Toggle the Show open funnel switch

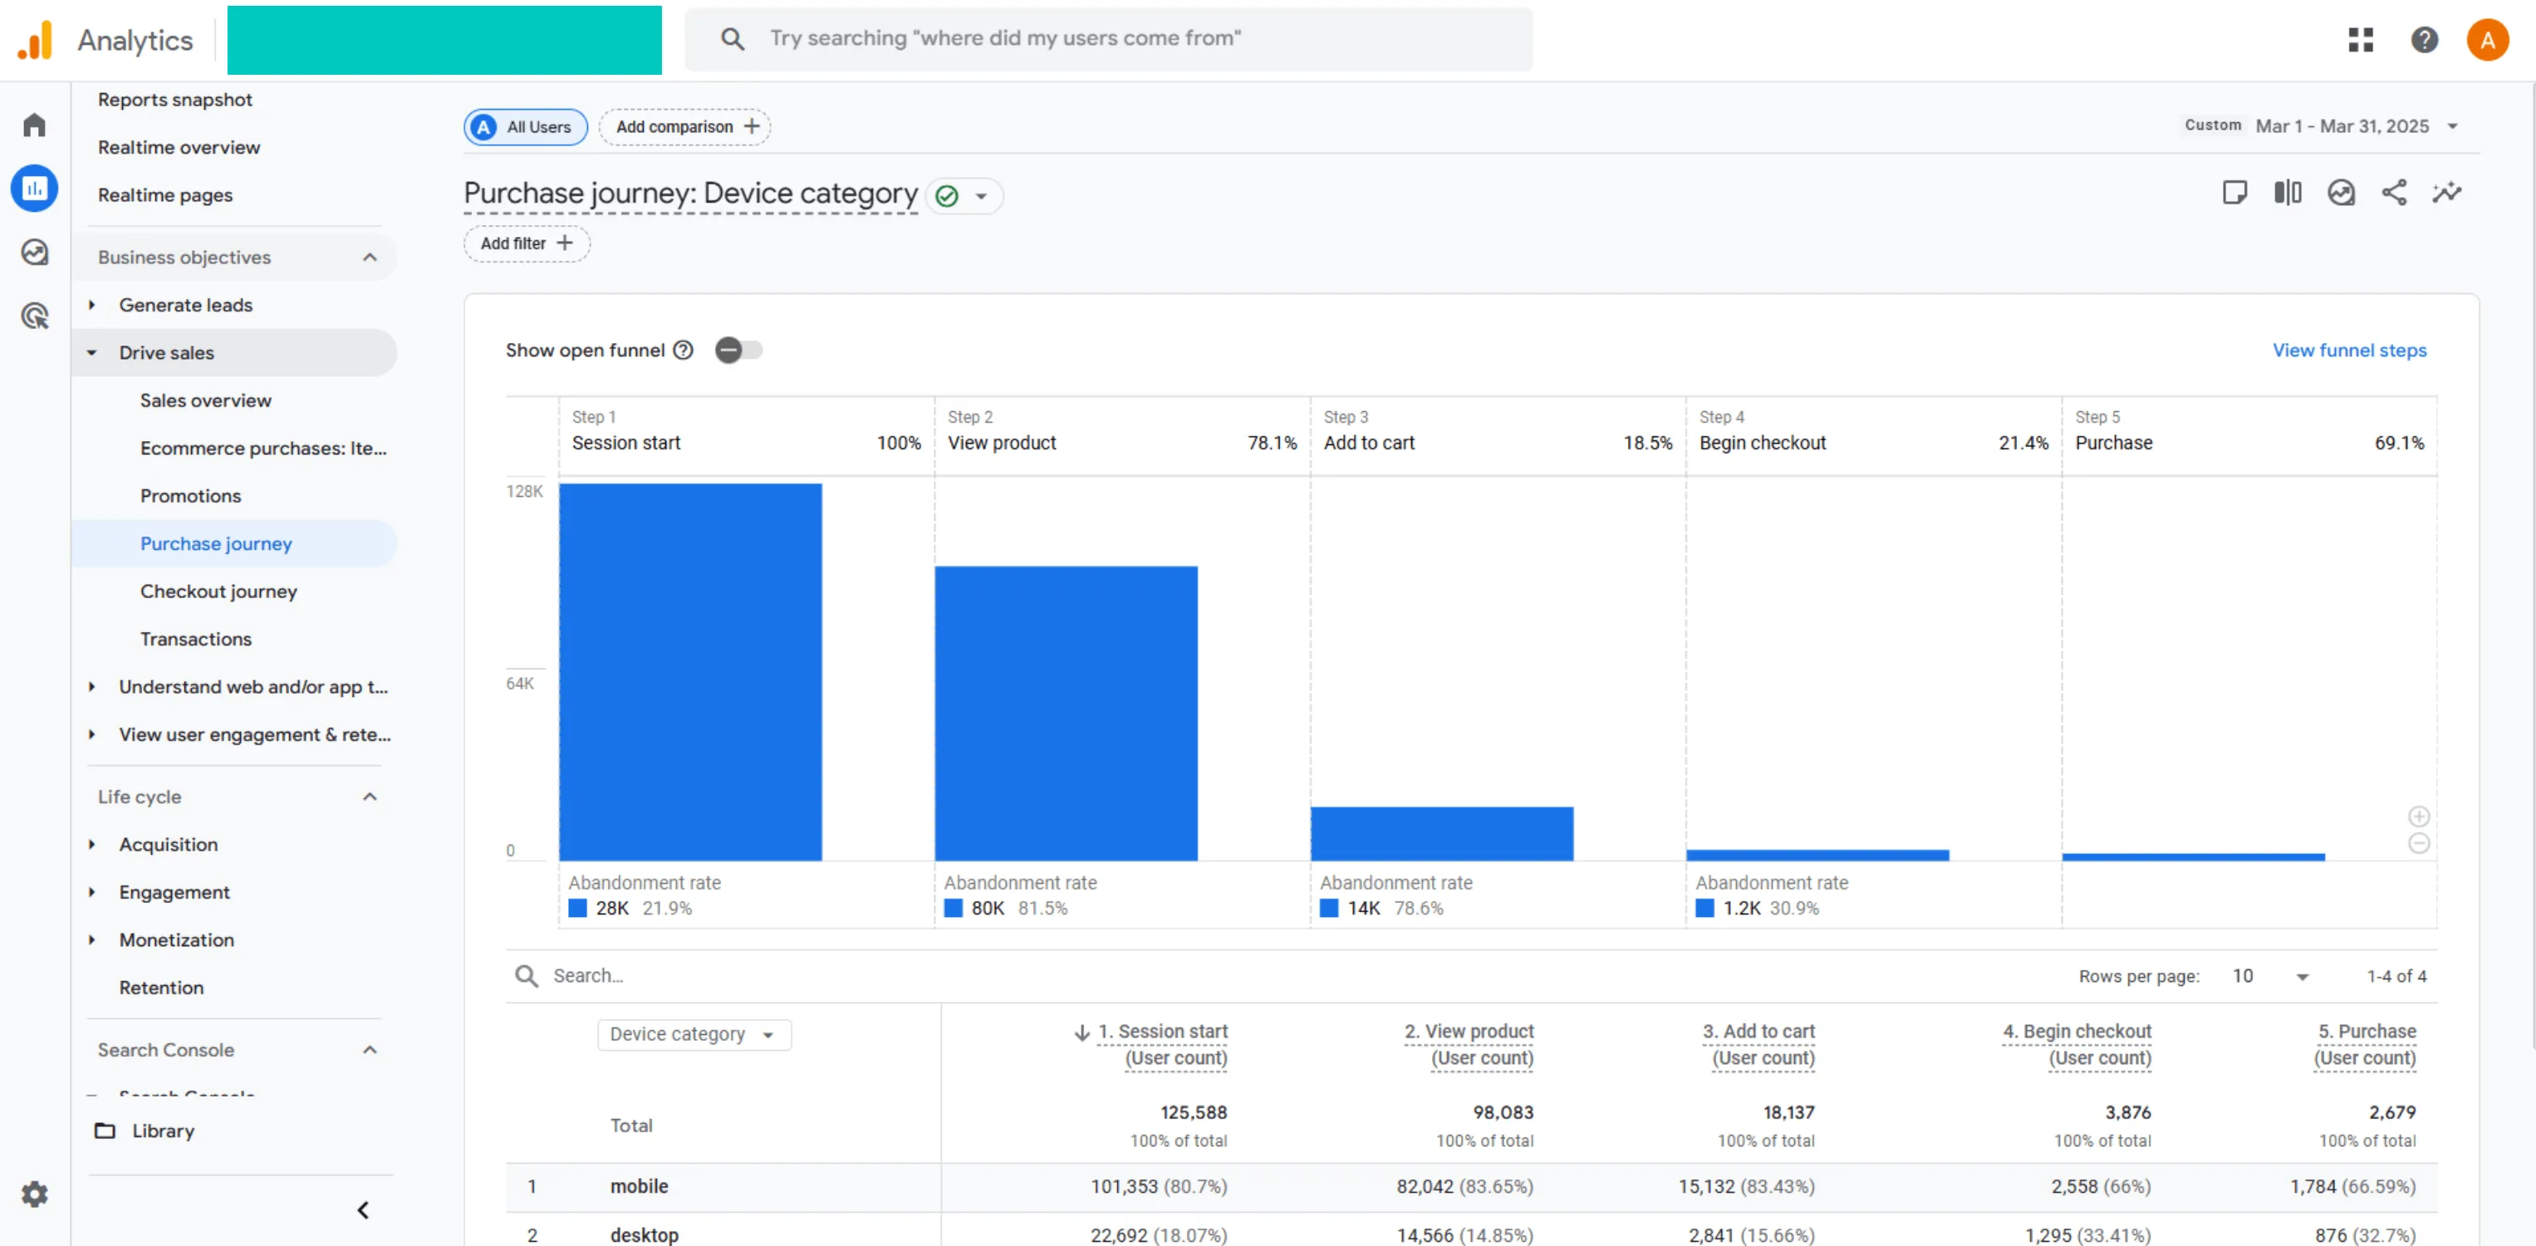tap(739, 351)
